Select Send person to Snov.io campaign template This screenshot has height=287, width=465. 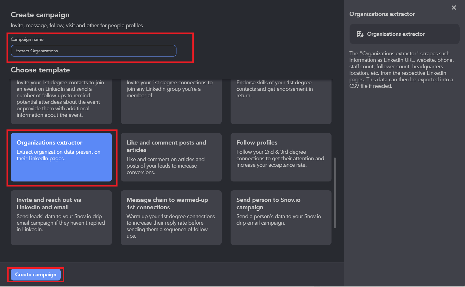pyautogui.click(x=281, y=218)
